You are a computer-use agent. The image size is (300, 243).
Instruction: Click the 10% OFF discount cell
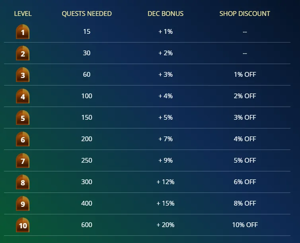(245, 225)
